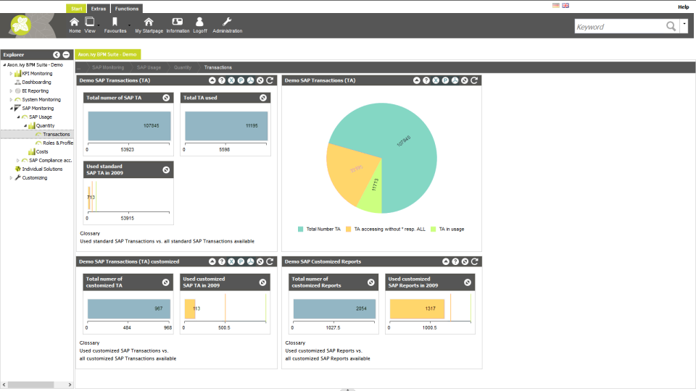The width and height of the screenshot is (696, 391).
Task: Click the search magnifier icon
Action: 671,27
